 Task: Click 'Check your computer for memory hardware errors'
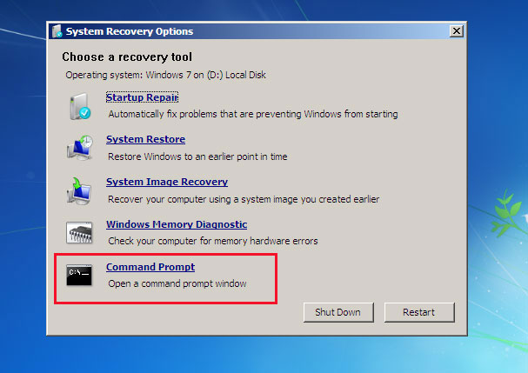(213, 241)
